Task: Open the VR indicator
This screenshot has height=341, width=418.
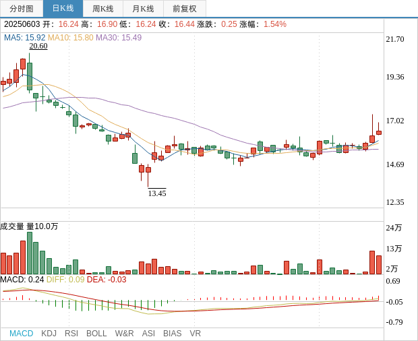Action: click(195, 334)
